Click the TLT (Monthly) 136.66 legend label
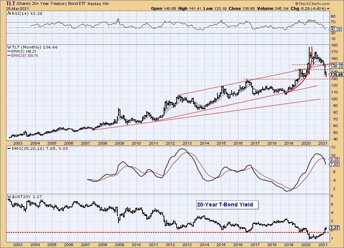The height and width of the screenshot is (248, 344). 34,47
